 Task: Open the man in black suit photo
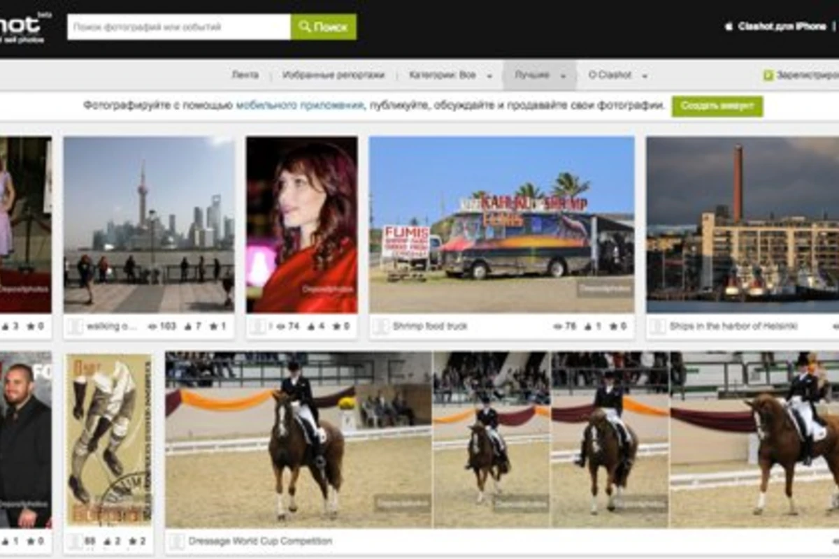(x=25, y=440)
